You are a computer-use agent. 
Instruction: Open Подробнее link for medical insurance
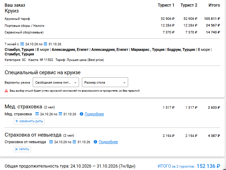pyautogui.click(x=94, y=114)
